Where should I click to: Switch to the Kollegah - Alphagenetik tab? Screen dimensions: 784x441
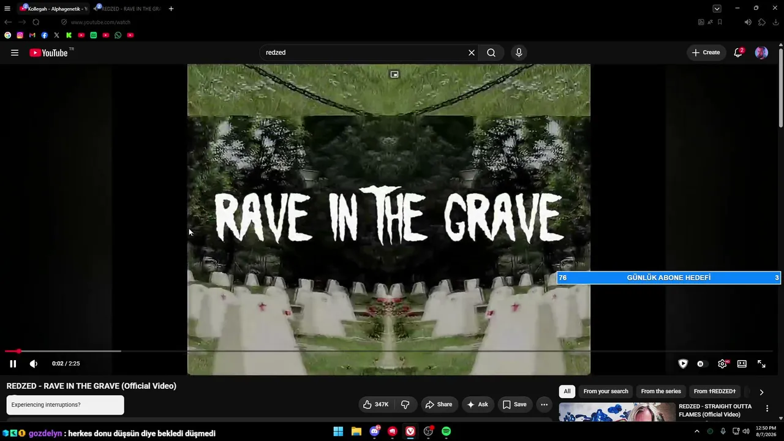54,9
